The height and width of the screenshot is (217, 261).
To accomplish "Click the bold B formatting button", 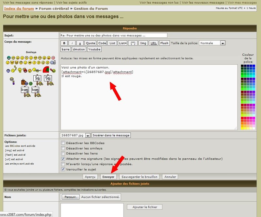I will [64, 43].
